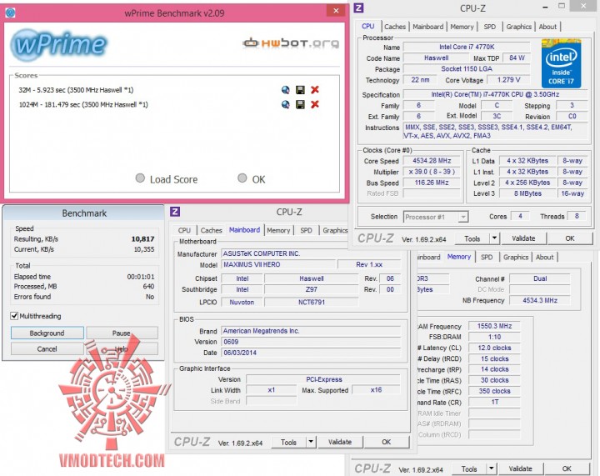
Task: Click the NB Frequency 4534.3 MHz value
Action: [x=540, y=300]
